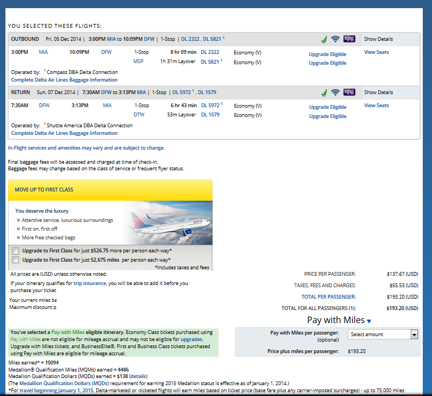Check the $526.75 First Class upgrade box
Viewport: 432px width, 396px height.
[15, 251]
